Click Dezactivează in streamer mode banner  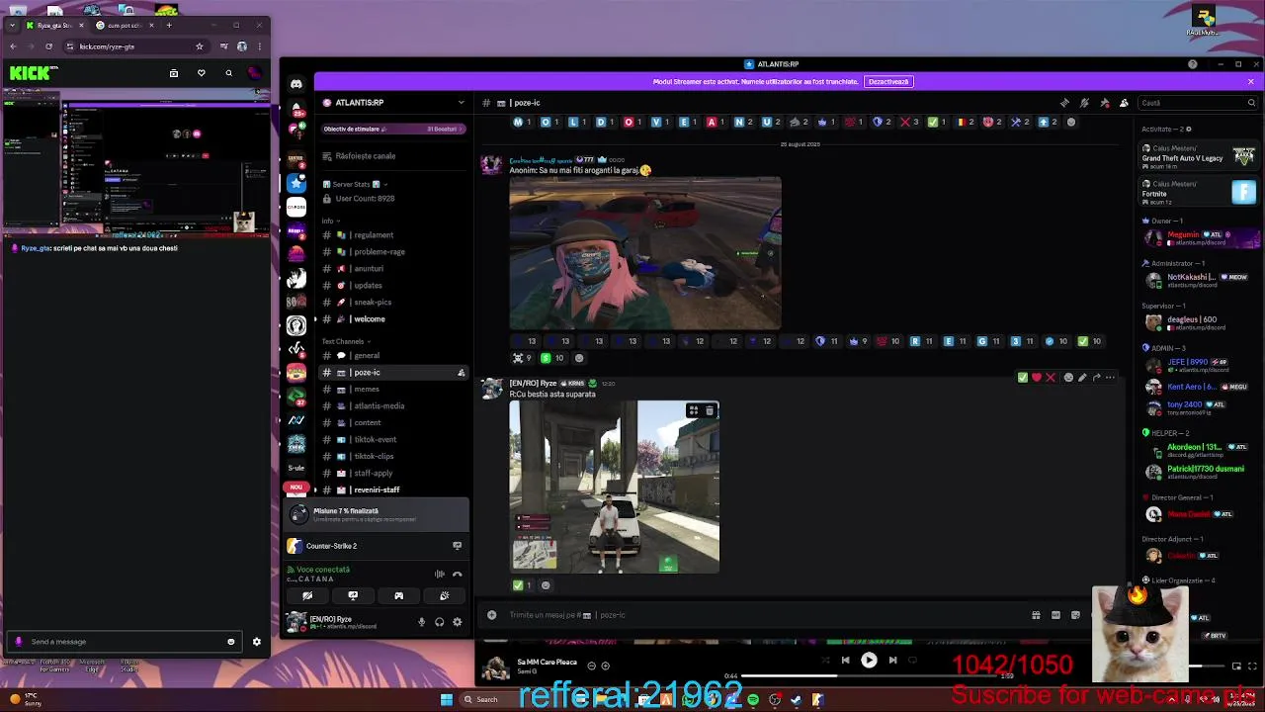[887, 82]
